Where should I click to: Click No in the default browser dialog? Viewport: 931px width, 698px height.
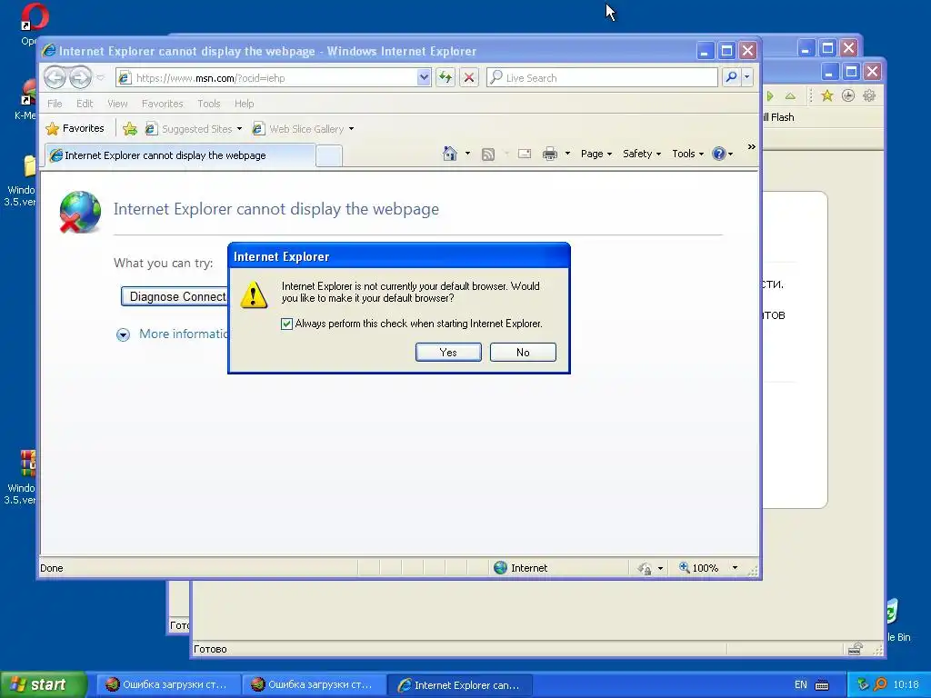[x=523, y=352]
